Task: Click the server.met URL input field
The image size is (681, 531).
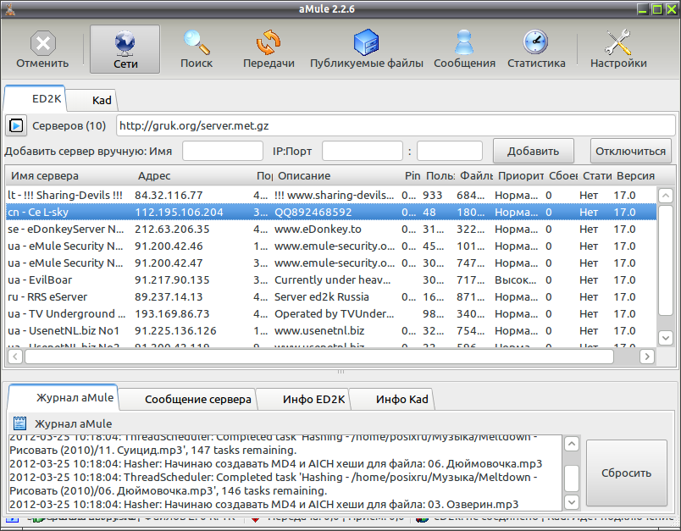Action: pyautogui.click(x=396, y=126)
